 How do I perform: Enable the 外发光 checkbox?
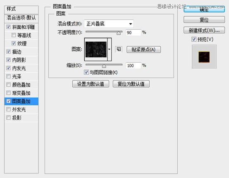(x=8, y=109)
